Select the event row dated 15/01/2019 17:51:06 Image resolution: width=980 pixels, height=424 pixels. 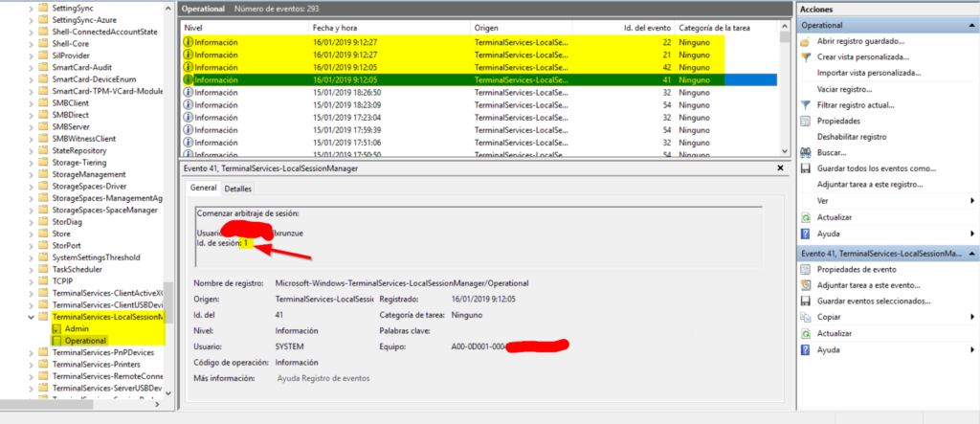coord(479,143)
